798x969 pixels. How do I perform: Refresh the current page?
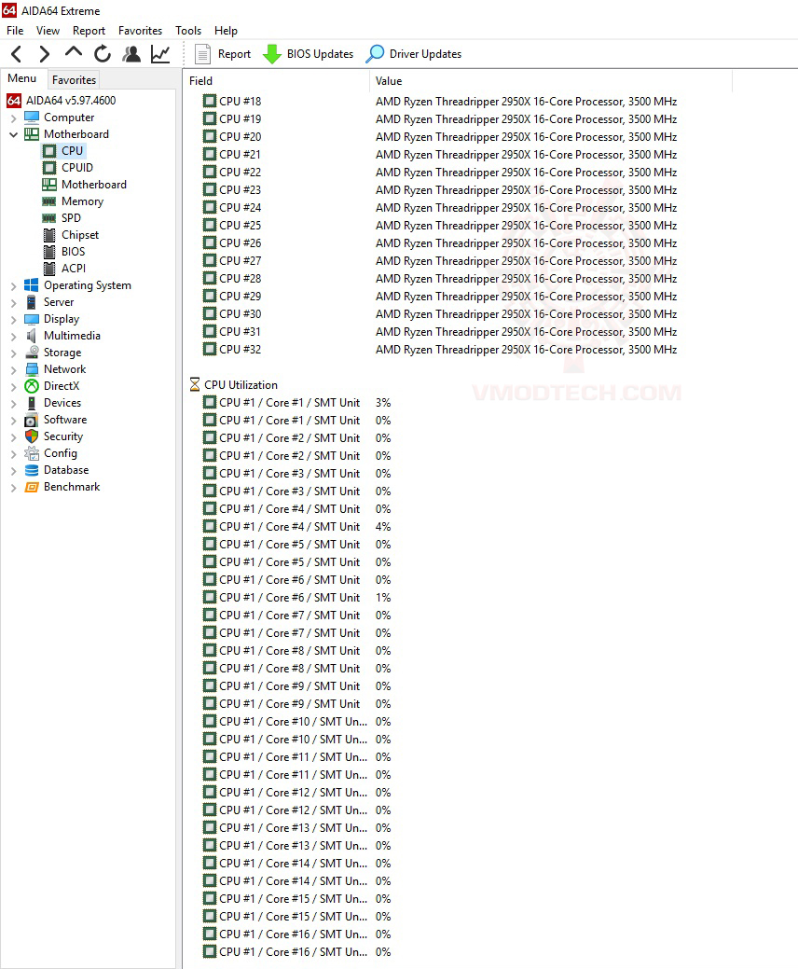click(x=103, y=54)
